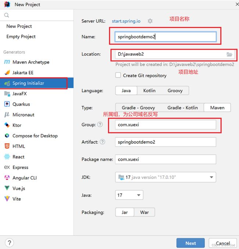Show help for Artifact field
Viewport: 239px width, 249px height.
pyautogui.click(x=103, y=142)
